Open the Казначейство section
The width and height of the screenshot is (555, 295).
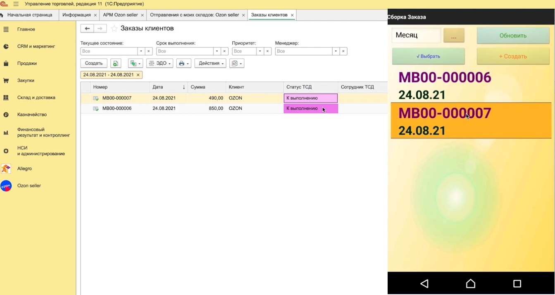(x=32, y=114)
